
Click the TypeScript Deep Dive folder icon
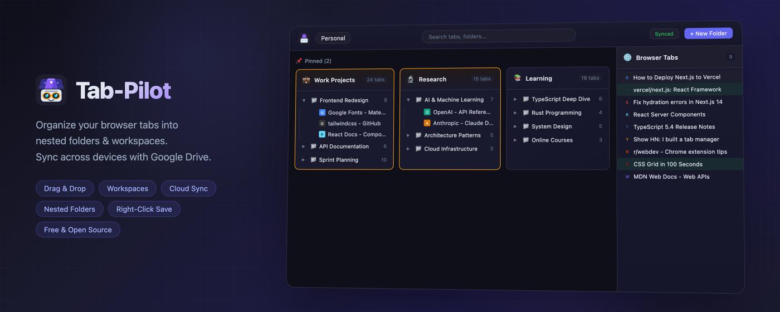pos(526,99)
